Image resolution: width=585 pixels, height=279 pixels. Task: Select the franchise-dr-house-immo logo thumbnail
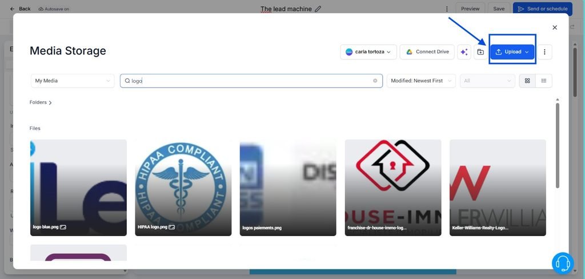point(393,188)
